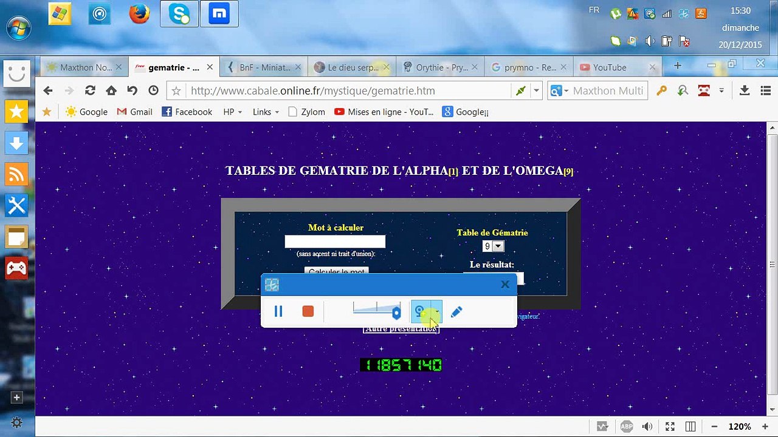Zoom in the page with plus button
This screenshot has width=778, height=437.
[x=765, y=427]
